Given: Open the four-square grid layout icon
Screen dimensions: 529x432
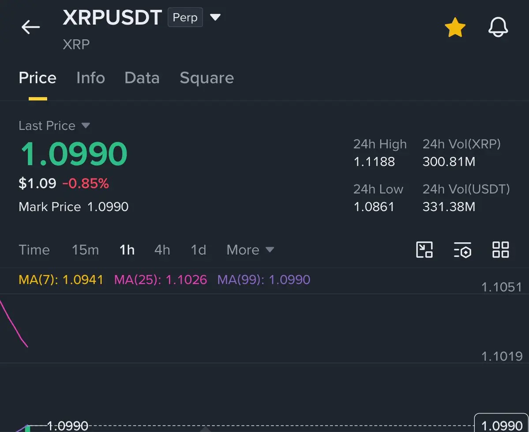Looking at the screenshot, I should (x=500, y=250).
